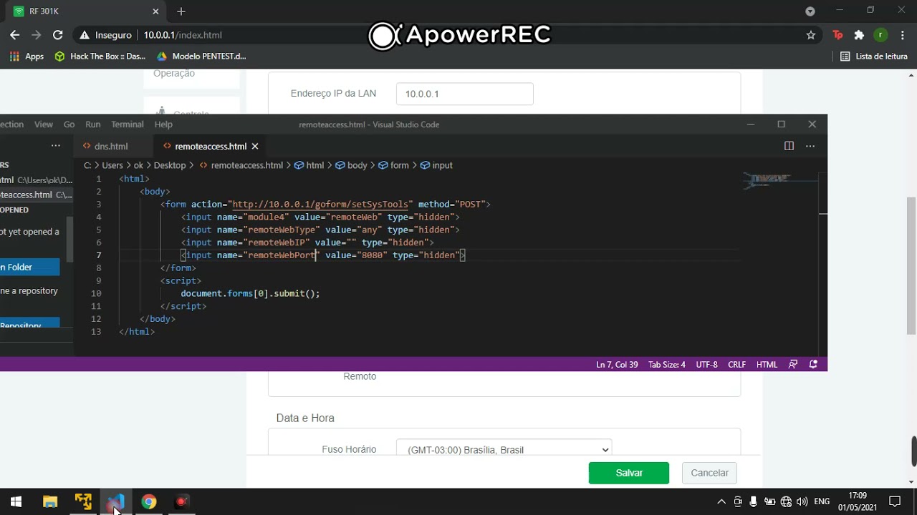
Task: Click the input symbol in the breadcrumb
Action: 436,165
